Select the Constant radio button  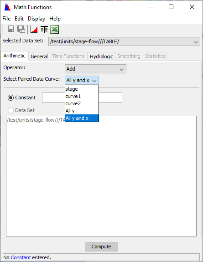10,98
